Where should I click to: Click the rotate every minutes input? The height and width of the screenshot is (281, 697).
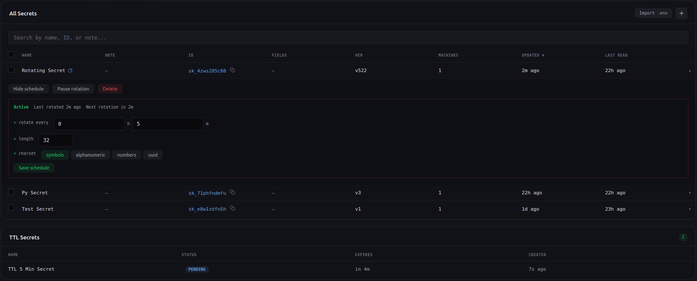[168, 124]
